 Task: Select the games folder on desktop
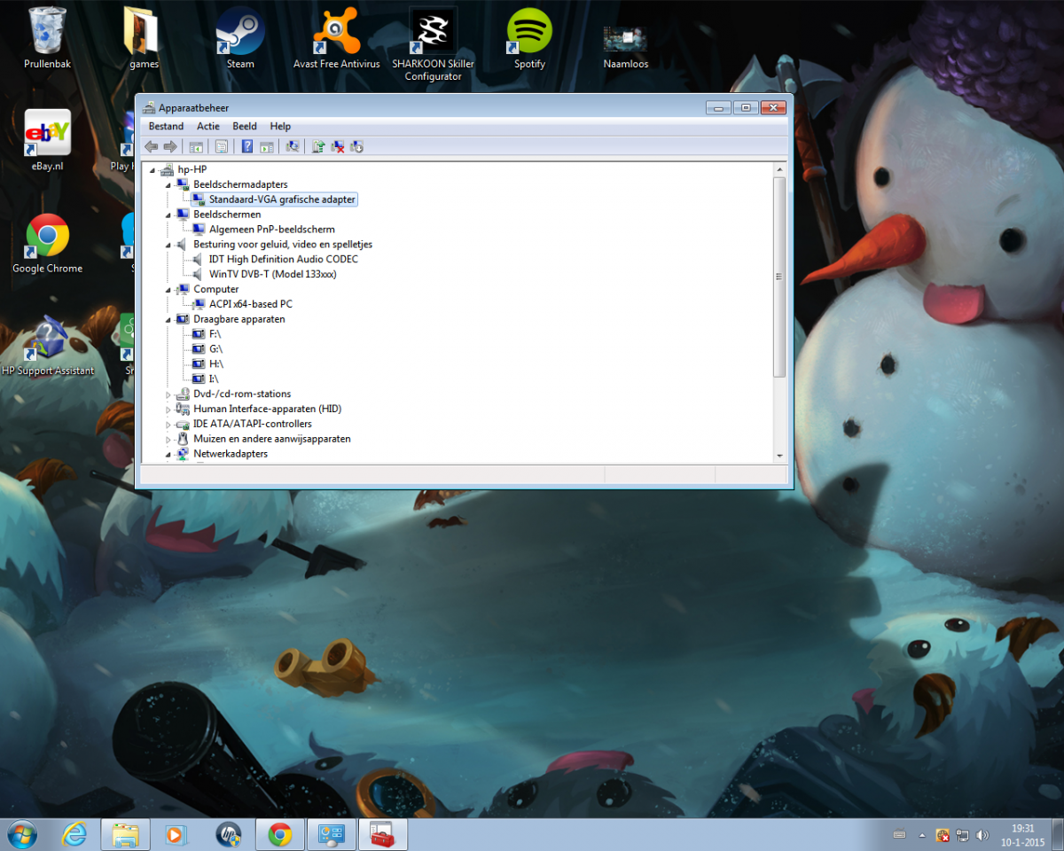click(x=143, y=39)
